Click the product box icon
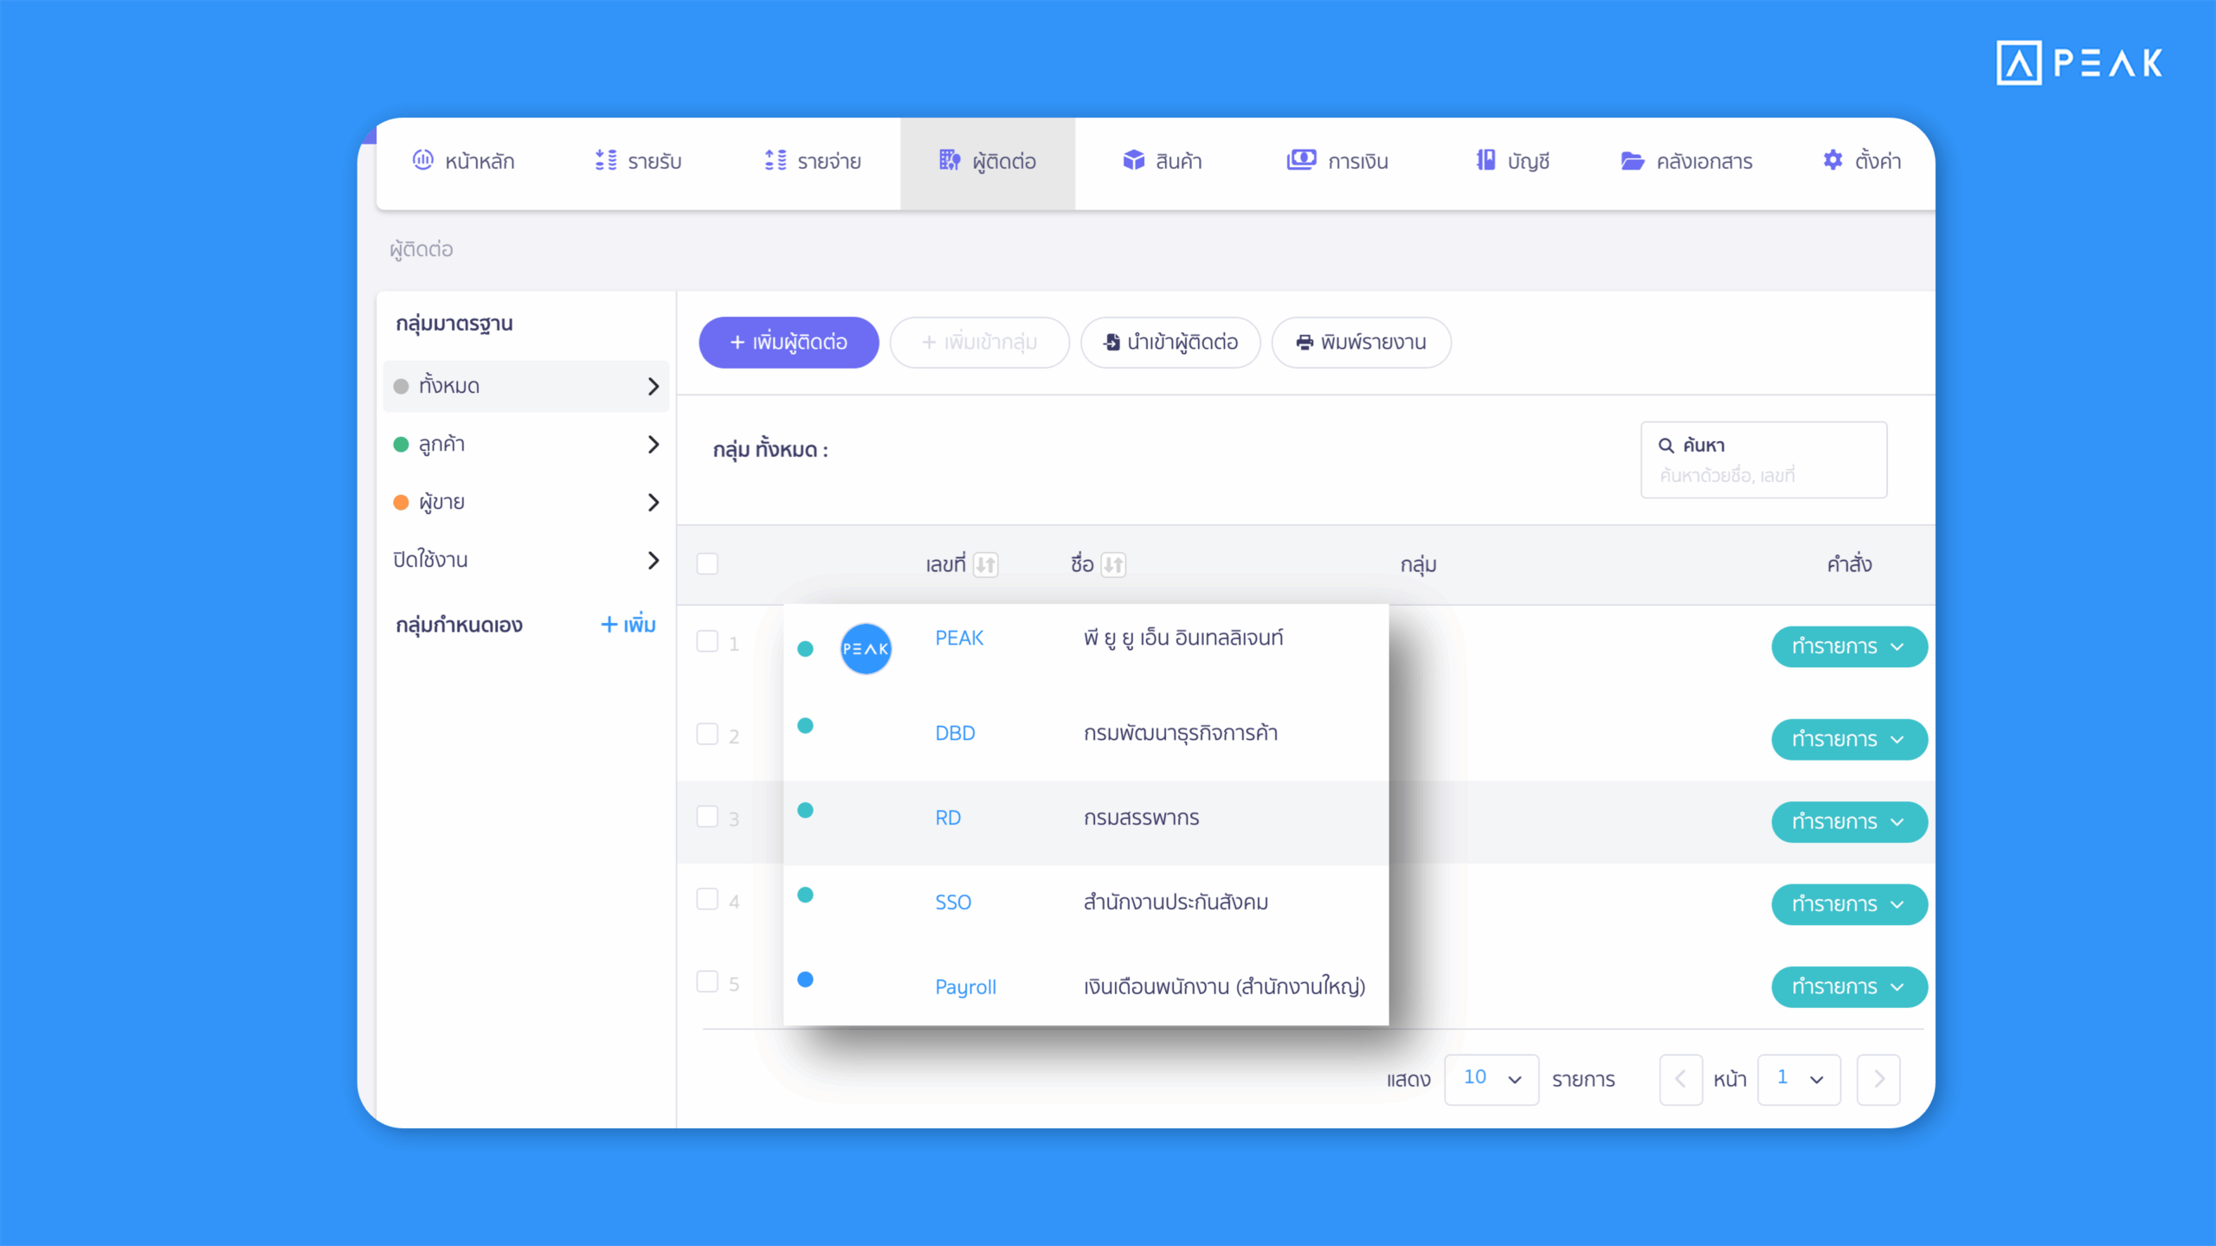Image resolution: width=2216 pixels, height=1246 pixels. 1133,160
